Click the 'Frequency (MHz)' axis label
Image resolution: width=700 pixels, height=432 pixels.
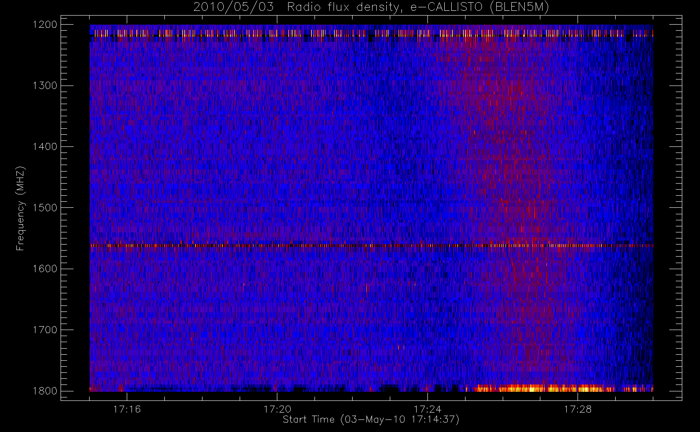point(20,208)
